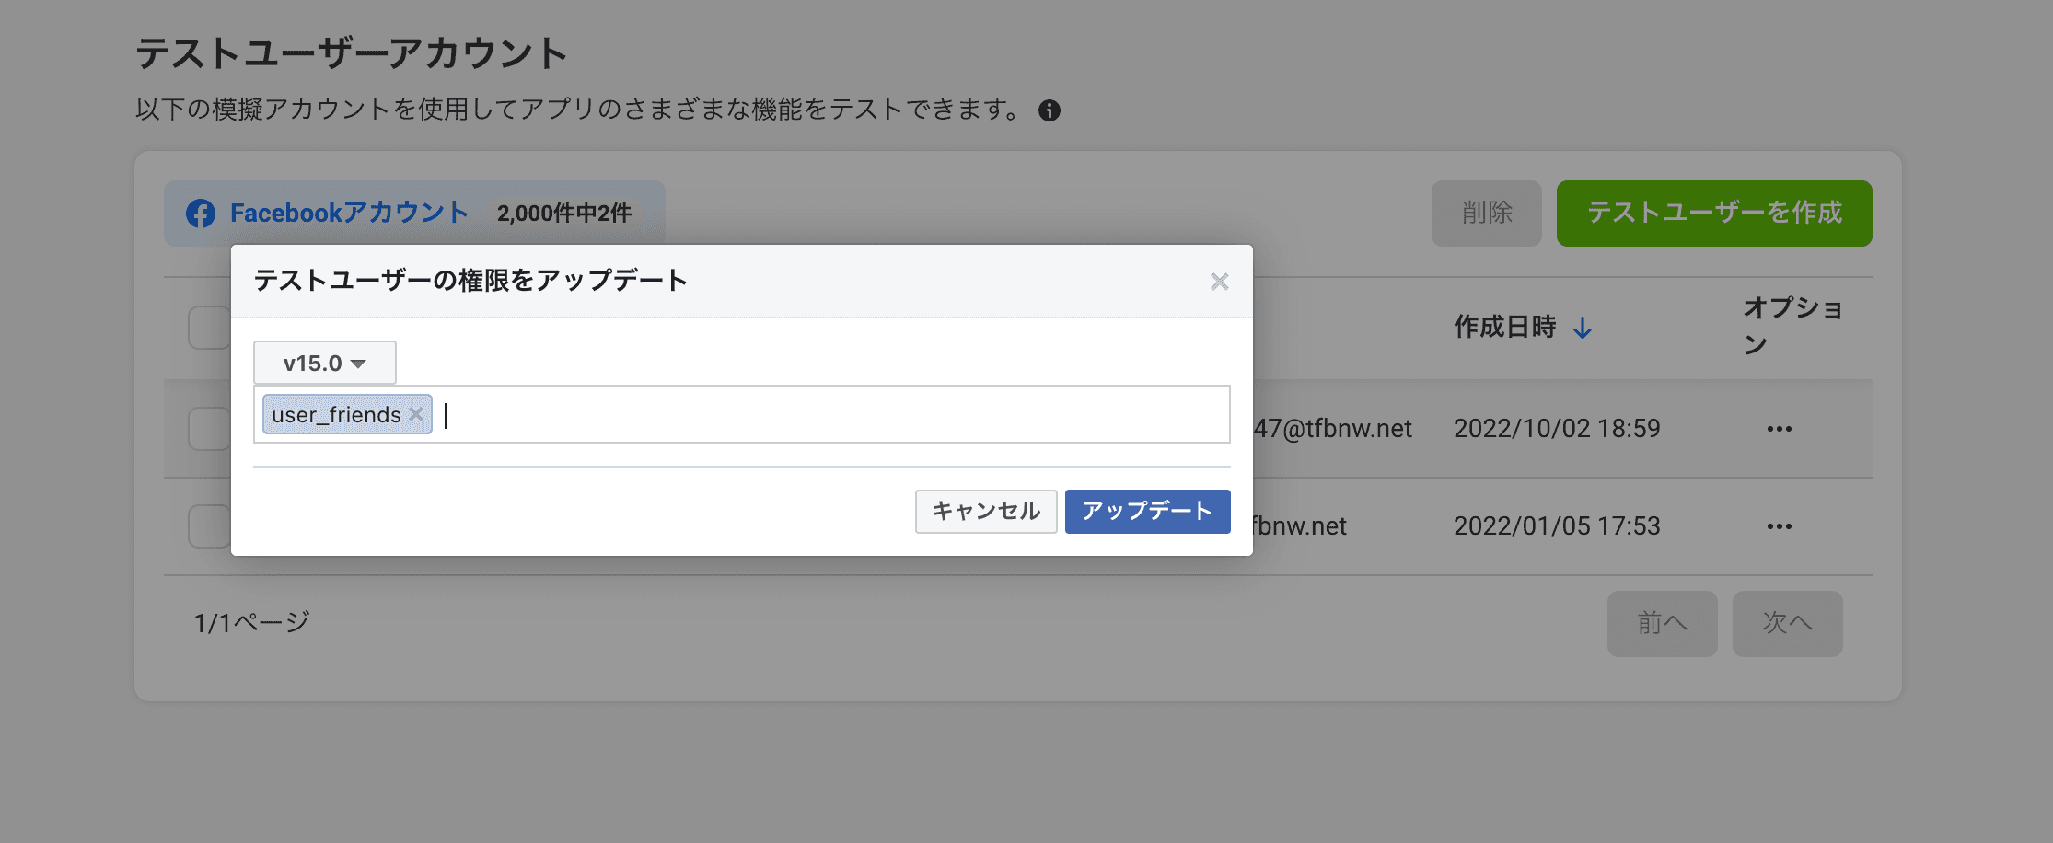Image resolution: width=2053 pixels, height=843 pixels.
Task: Open the v15.0 API version dropdown
Action: click(324, 364)
